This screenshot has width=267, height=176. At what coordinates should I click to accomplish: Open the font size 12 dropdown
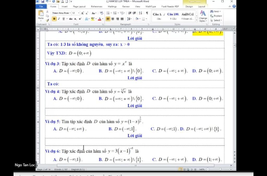pyautogui.click(x=78, y=13)
